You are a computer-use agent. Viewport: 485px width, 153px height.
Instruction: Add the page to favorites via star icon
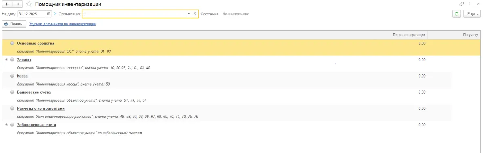pos(29,4)
